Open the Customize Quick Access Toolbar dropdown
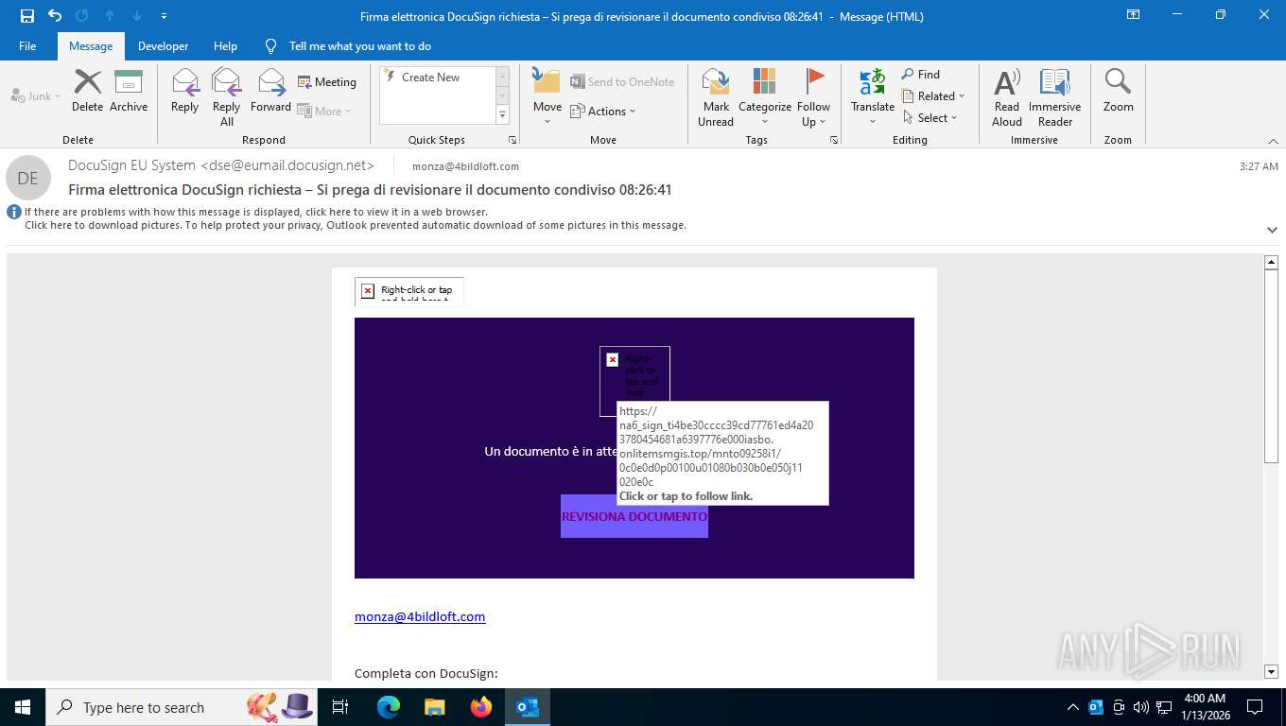 pos(165,16)
